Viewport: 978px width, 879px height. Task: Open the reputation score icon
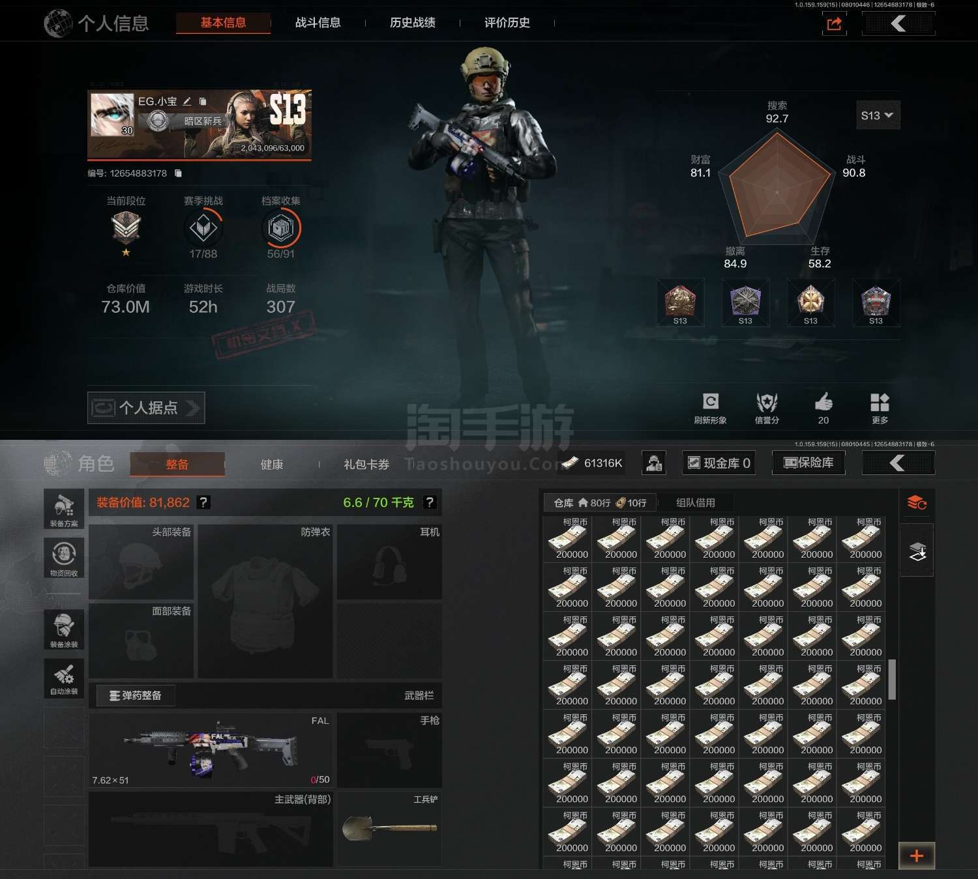coord(767,408)
